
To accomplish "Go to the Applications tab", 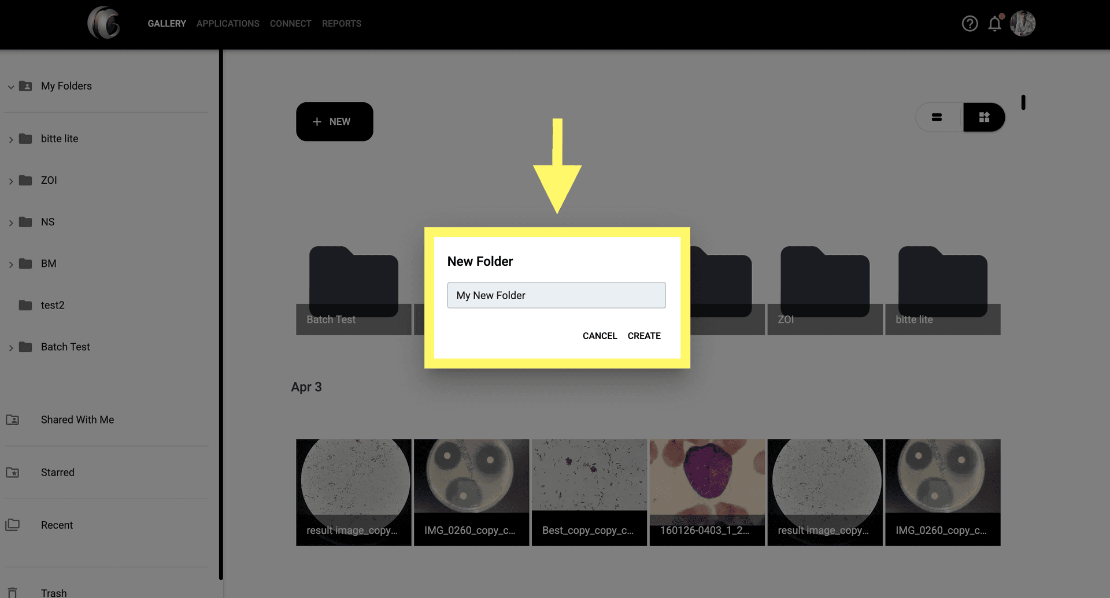I will click(228, 24).
